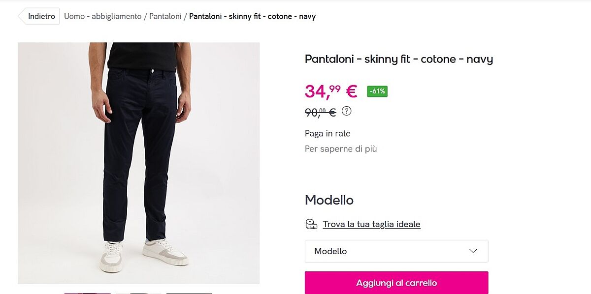Select the Paga in rate text
591x294 pixels.
(x=328, y=133)
